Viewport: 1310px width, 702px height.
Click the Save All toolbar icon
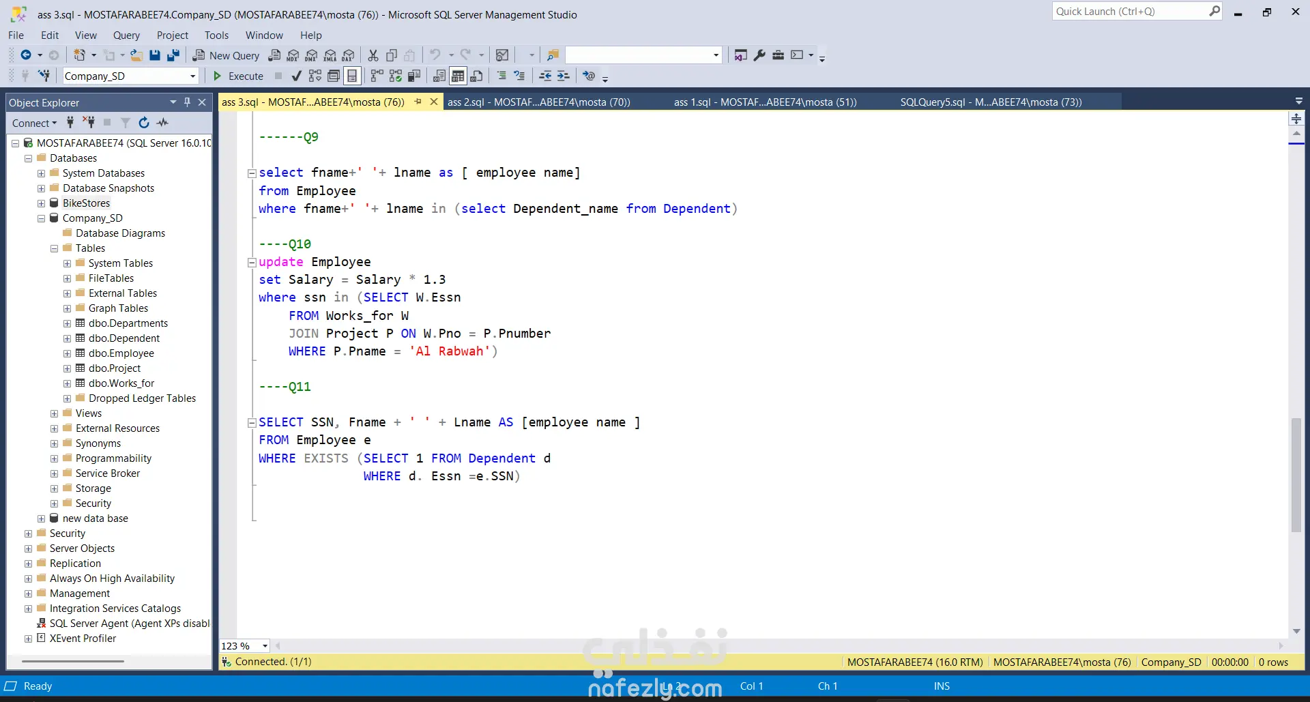pos(173,55)
